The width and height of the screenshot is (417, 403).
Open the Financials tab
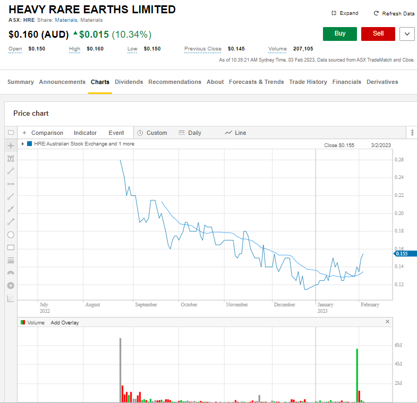coord(347,82)
